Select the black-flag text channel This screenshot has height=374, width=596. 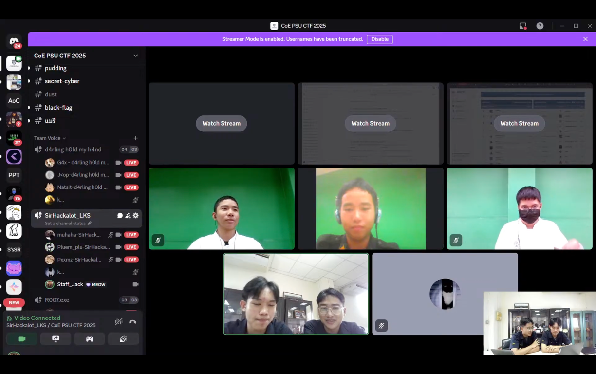58,108
